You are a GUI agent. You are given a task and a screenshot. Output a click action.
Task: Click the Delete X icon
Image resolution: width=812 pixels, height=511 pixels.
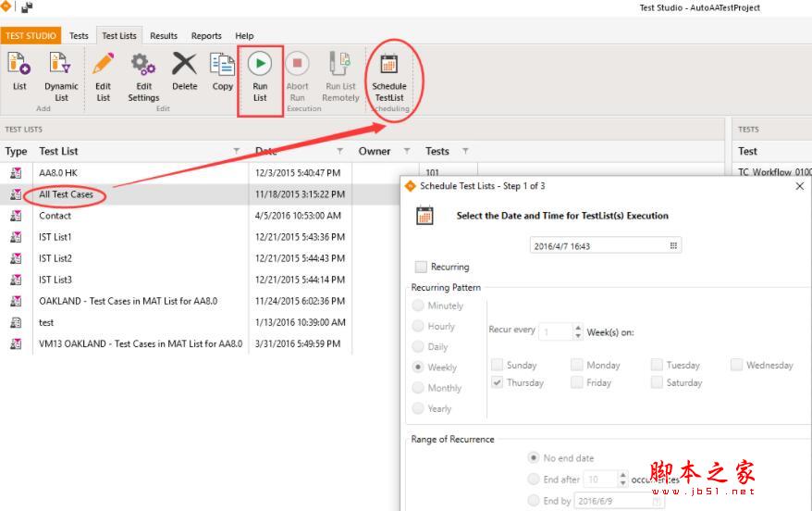(184, 64)
